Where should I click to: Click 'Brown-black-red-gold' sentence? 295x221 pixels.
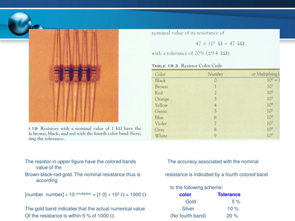(83, 177)
